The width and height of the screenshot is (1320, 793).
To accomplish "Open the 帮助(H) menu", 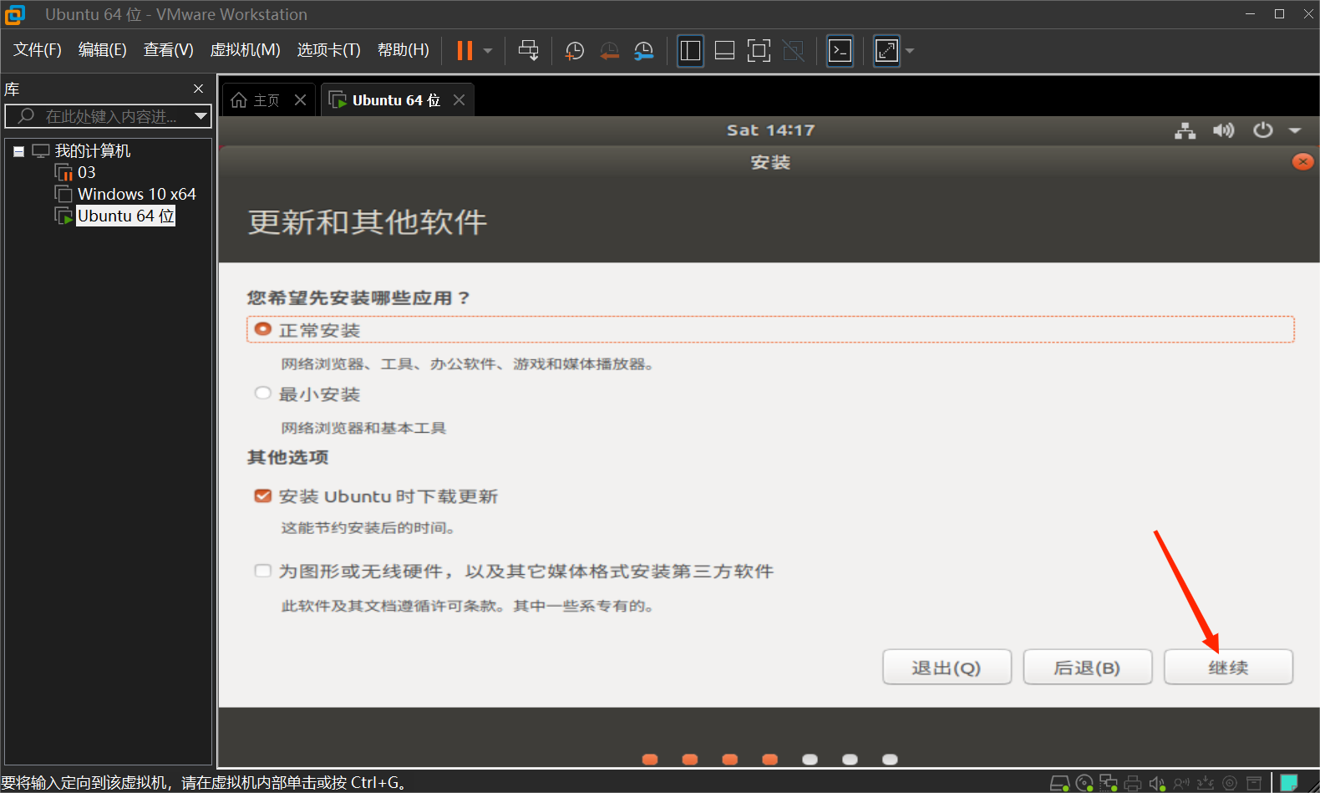I will point(404,50).
